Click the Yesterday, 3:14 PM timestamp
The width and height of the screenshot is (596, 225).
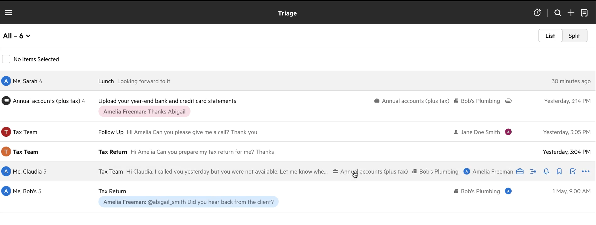[x=567, y=101]
